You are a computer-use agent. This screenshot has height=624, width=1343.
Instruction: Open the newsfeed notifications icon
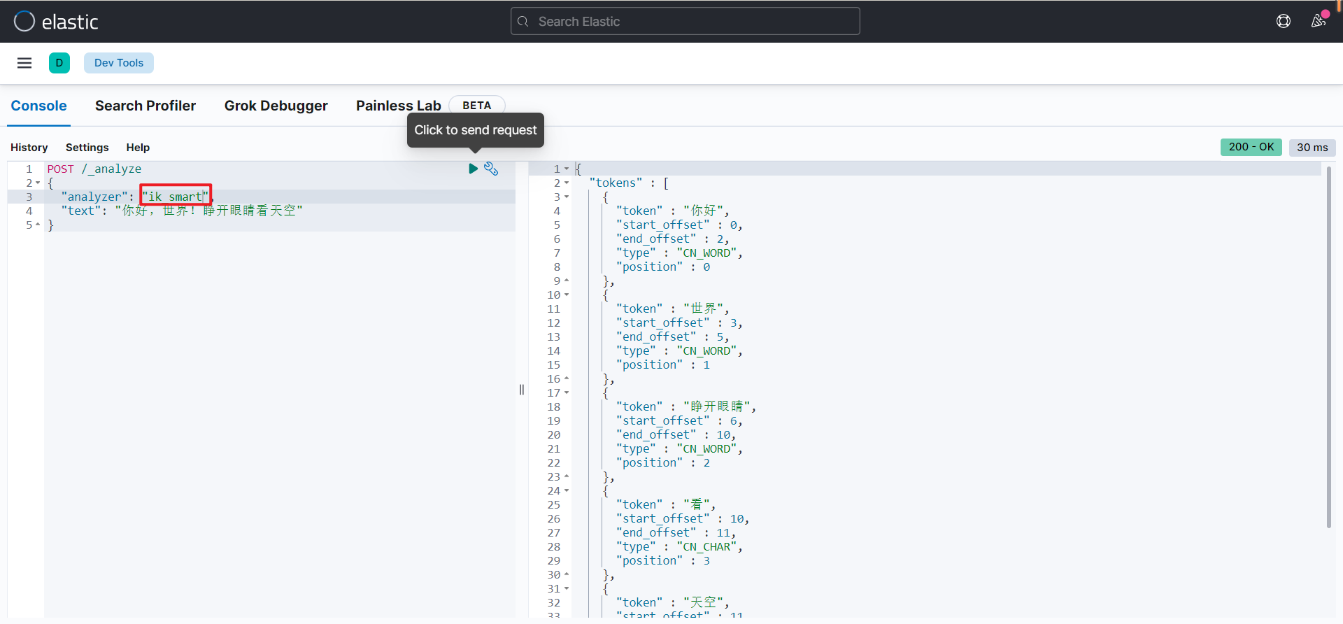coord(1319,21)
